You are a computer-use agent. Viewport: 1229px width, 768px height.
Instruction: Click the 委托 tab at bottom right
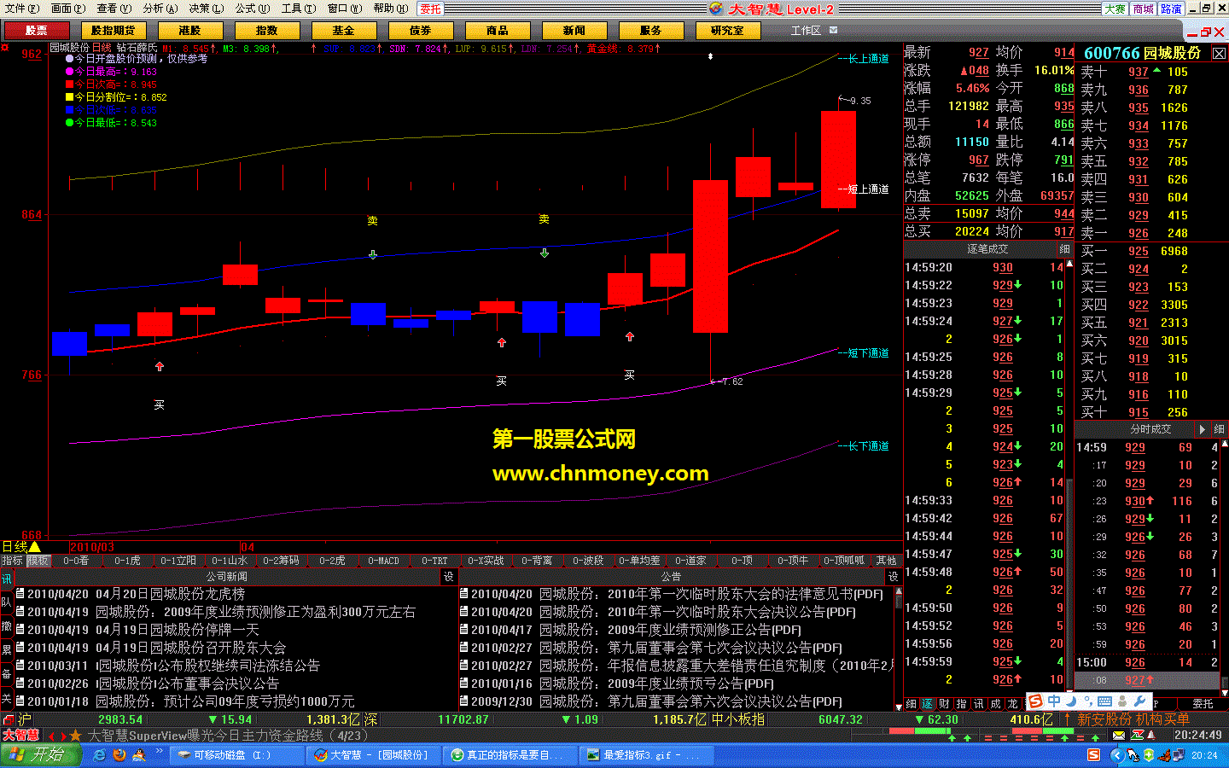(1203, 704)
